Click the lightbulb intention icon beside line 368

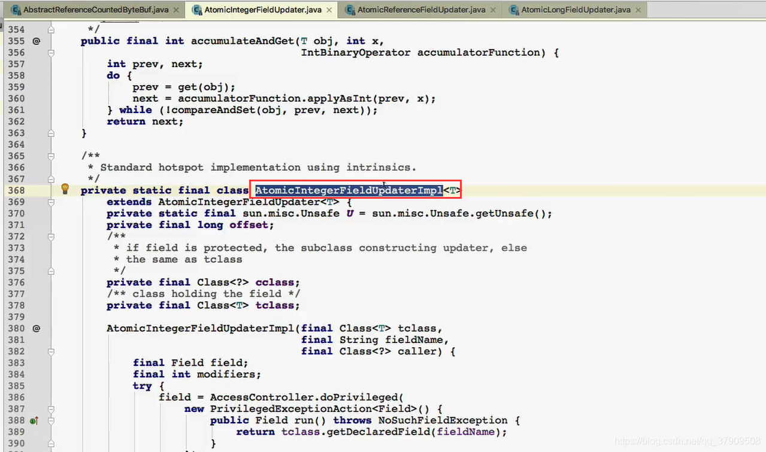(64, 189)
